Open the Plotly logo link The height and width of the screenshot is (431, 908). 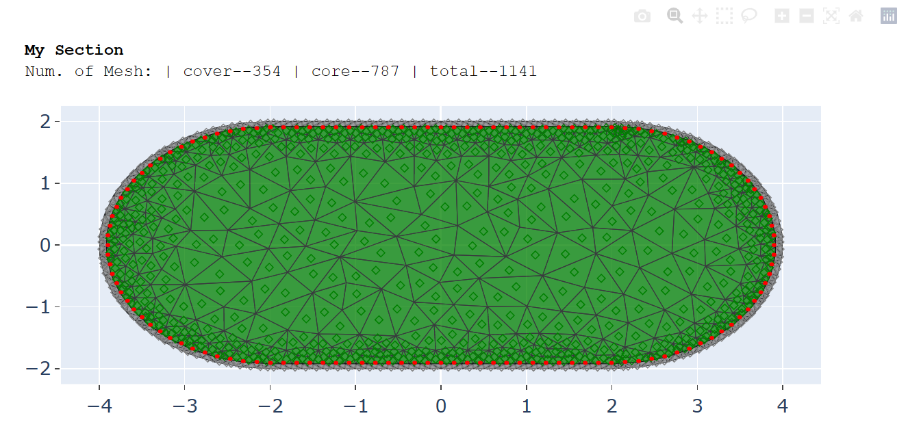[x=888, y=16]
